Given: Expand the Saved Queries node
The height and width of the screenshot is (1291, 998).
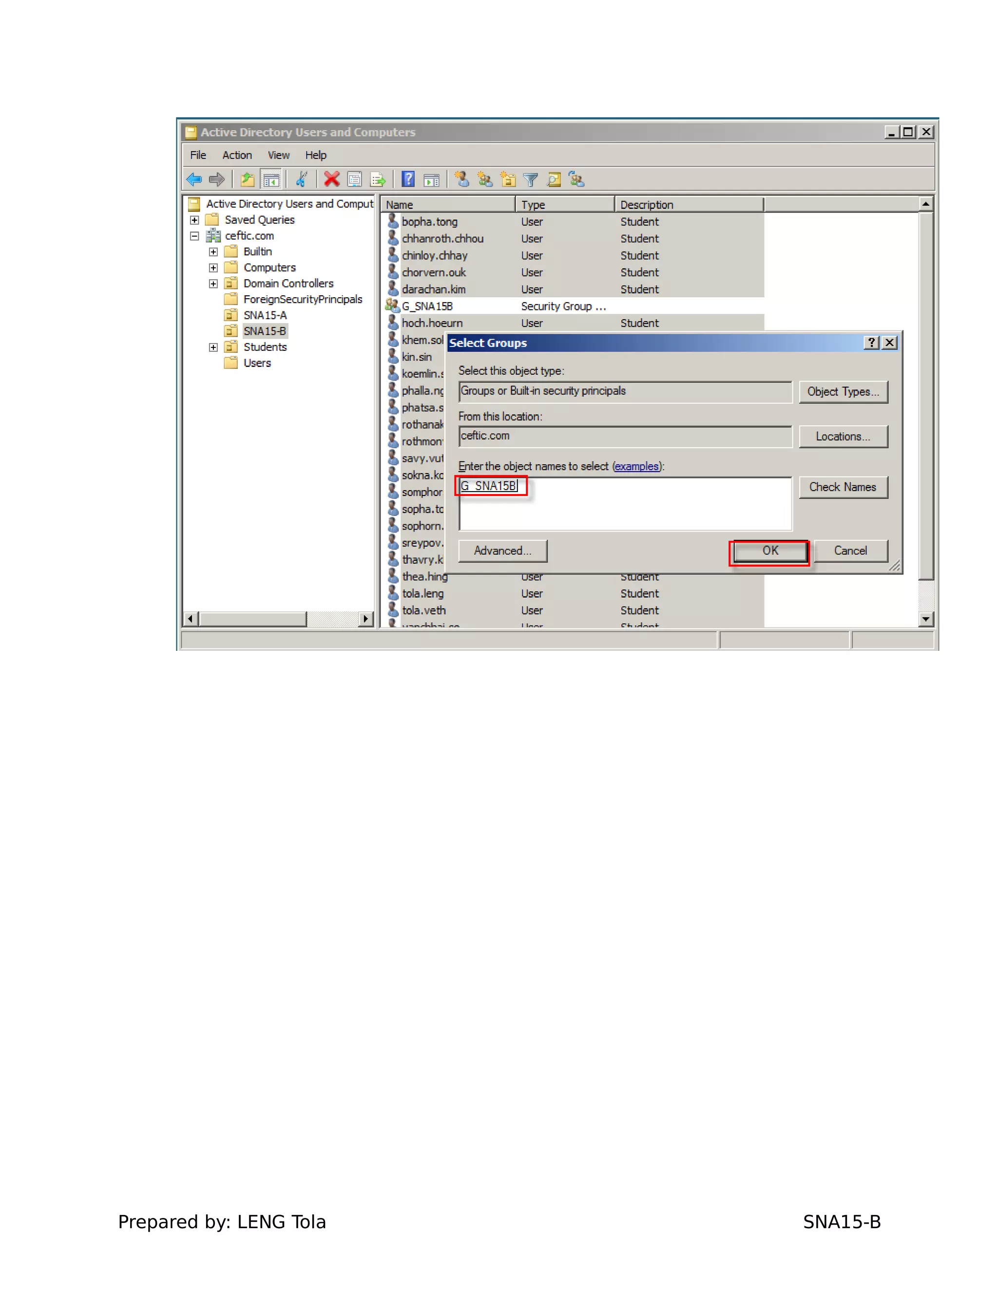Looking at the screenshot, I should click(194, 220).
